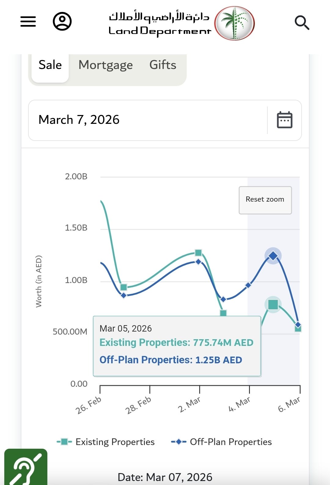Switch to the Gifts tab
Viewport: 330px width, 485px height.
(163, 65)
